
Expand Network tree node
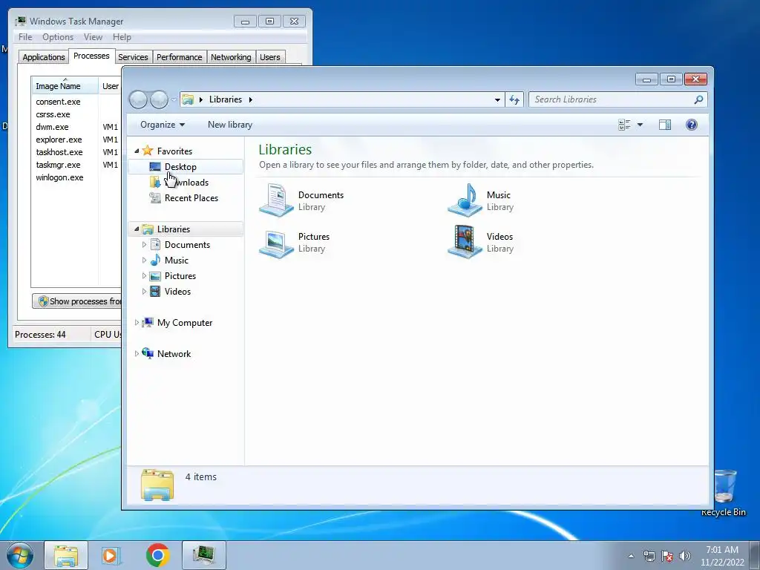tap(137, 353)
